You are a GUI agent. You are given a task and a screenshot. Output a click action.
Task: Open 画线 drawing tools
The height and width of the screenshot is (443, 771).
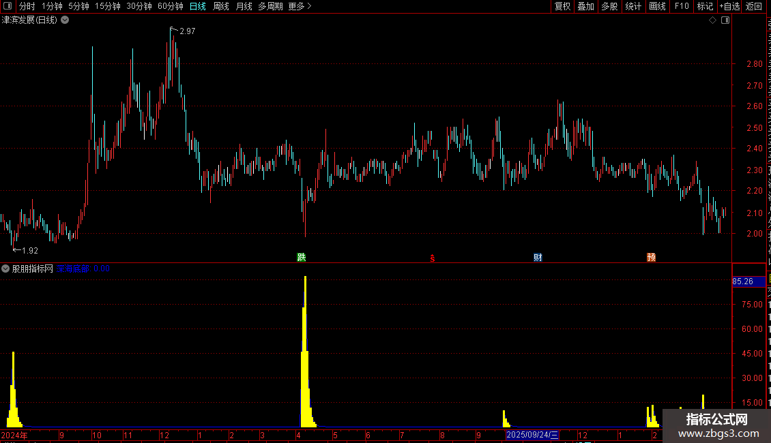click(658, 6)
